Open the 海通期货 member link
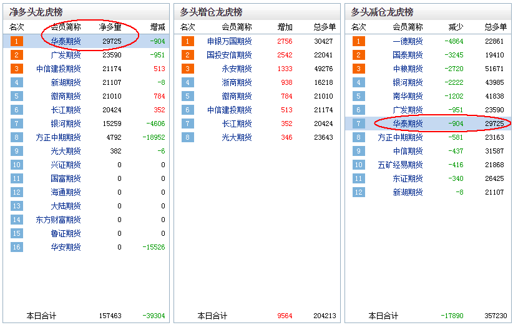513x325 pixels. click(66, 192)
